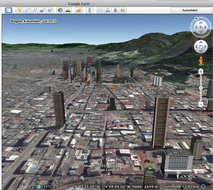The width and height of the screenshot is (213, 190).
Task: Click the zoom slider handle
Action: (201, 88)
